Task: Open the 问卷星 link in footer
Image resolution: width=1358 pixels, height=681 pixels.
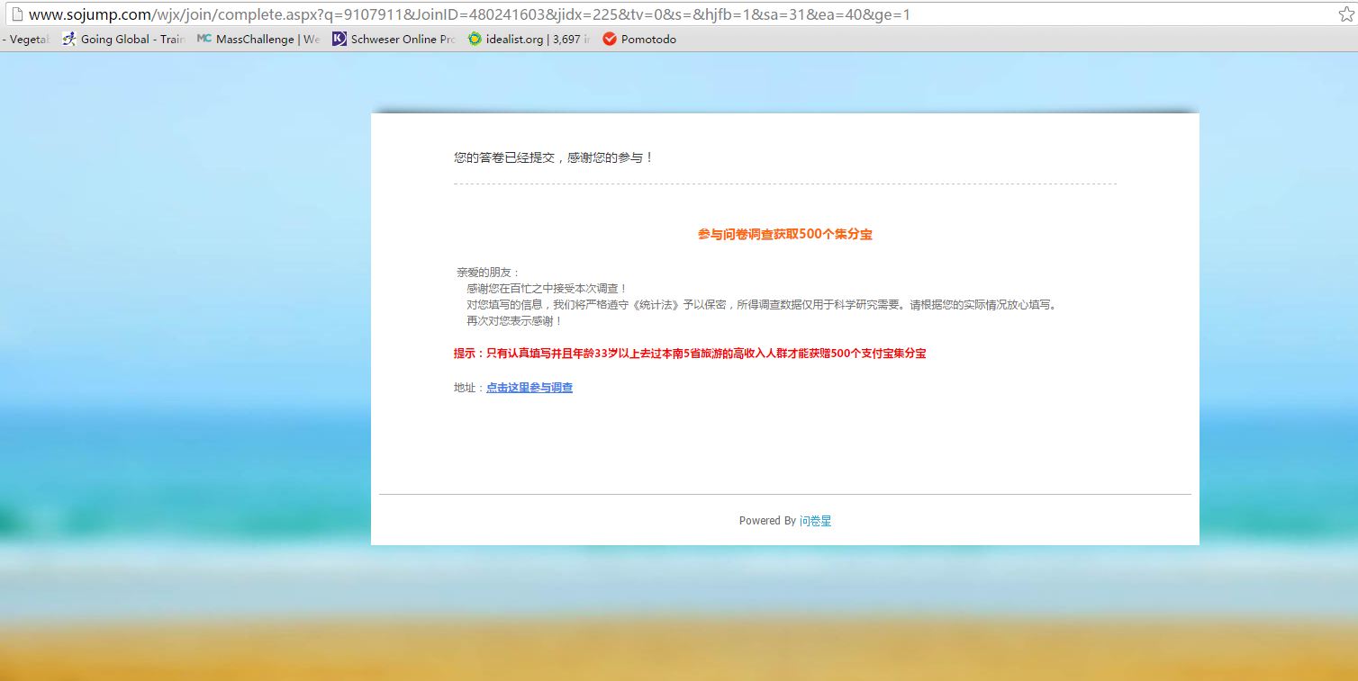Action: 815,521
